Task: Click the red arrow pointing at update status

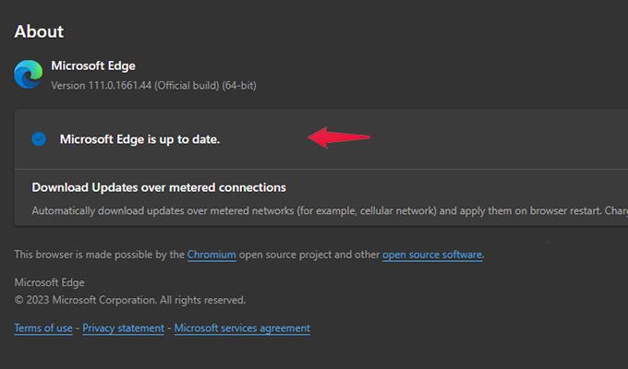Action: pyautogui.click(x=339, y=137)
